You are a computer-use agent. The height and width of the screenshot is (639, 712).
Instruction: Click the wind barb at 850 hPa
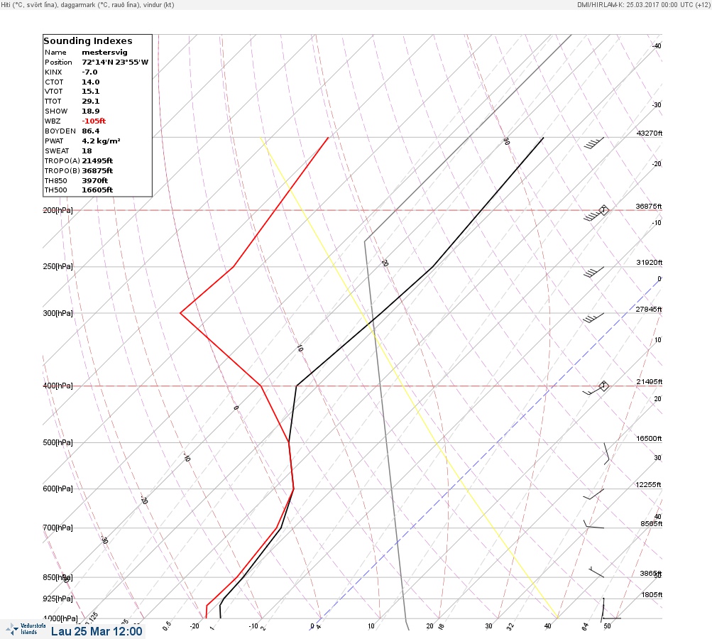(x=596, y=572)
